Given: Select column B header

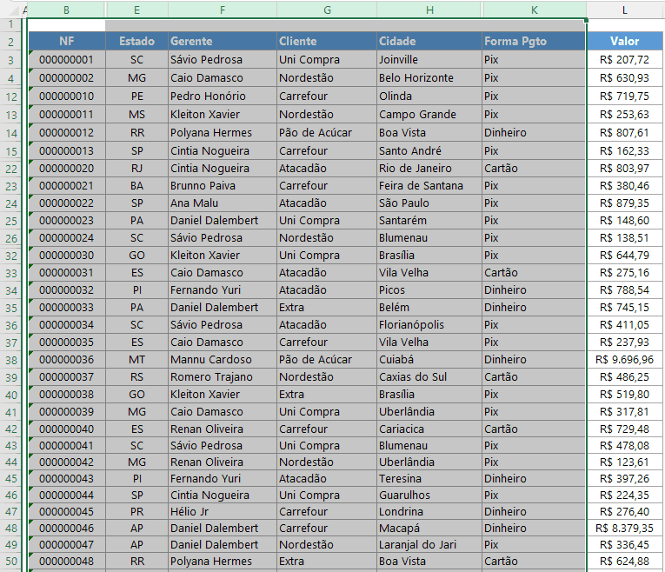Looking at the screenshot, I should coord(67,9).
